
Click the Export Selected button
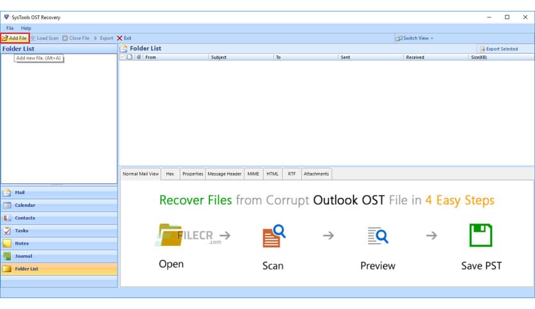499,49
